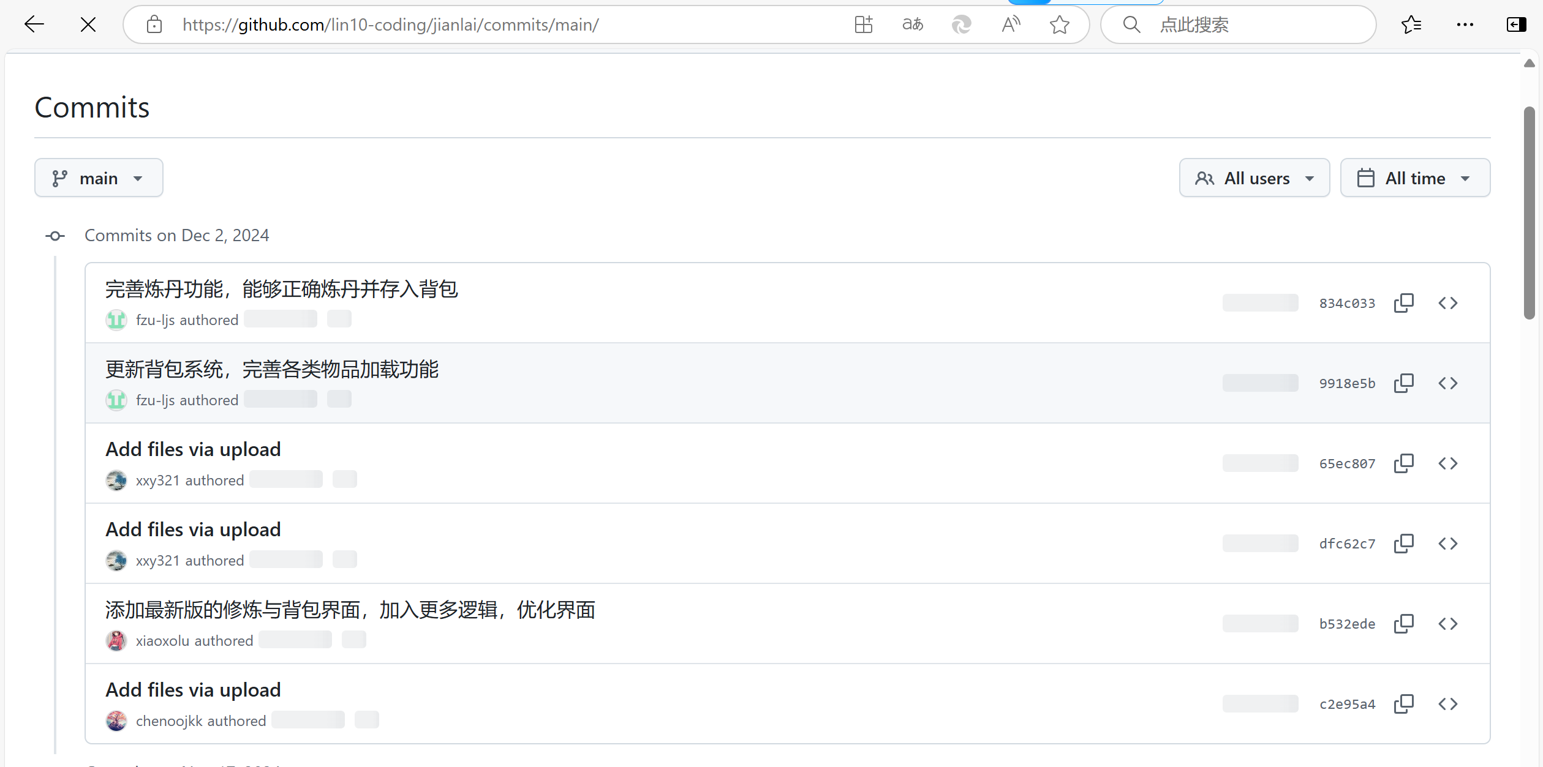Open the browser translate icon
The height and width of the screenshot is (767, 1543).
(913, 24)
